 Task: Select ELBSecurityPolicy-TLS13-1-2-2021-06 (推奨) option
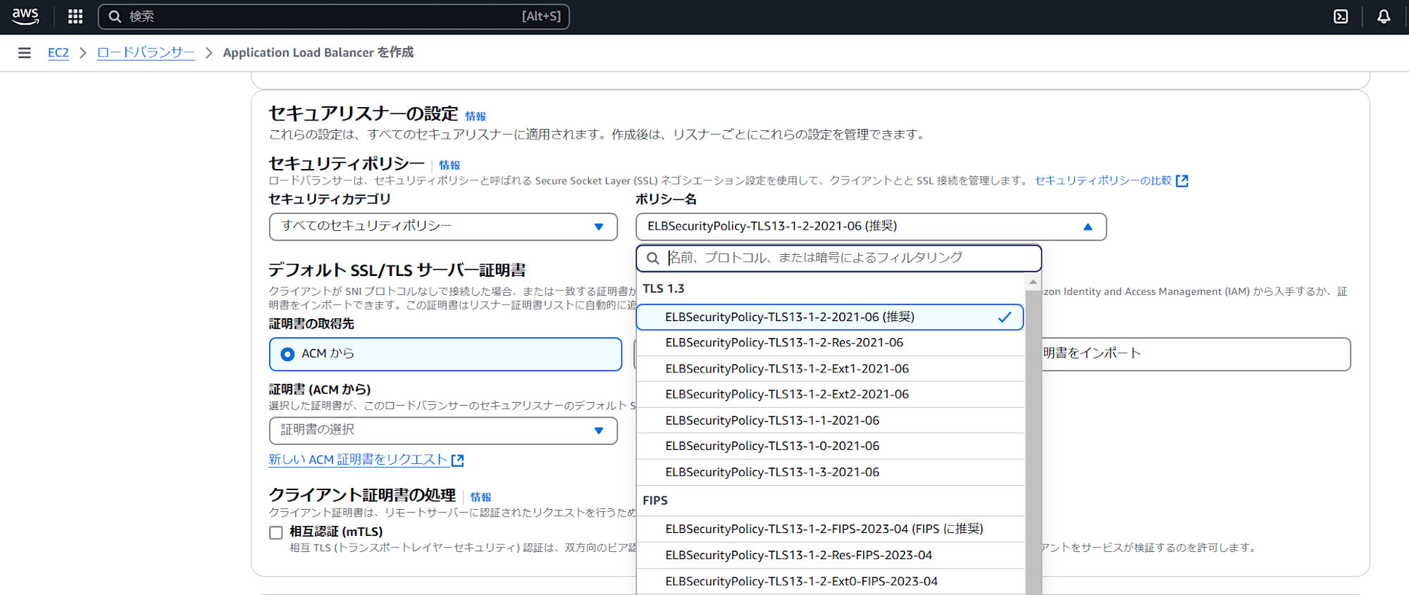(x=830, y=317)
